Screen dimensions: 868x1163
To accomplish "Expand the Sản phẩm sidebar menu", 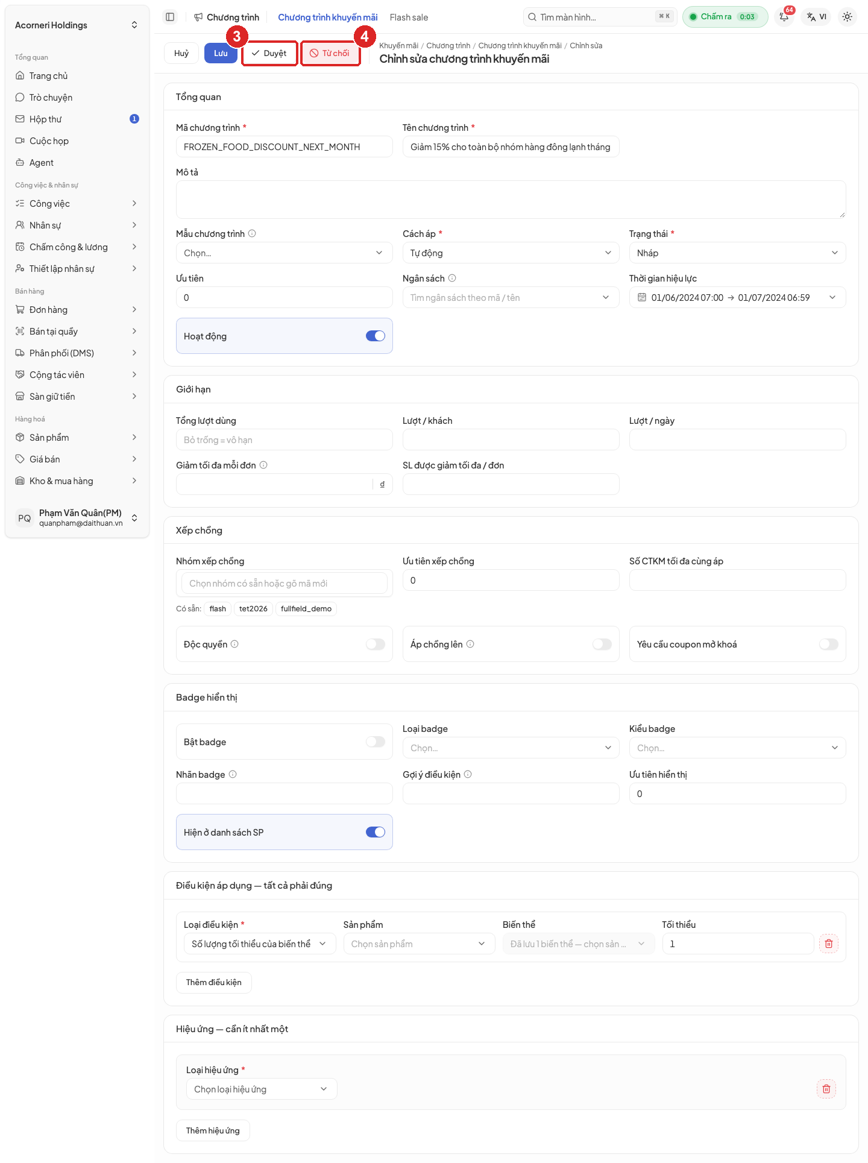I will pos(77,438).
